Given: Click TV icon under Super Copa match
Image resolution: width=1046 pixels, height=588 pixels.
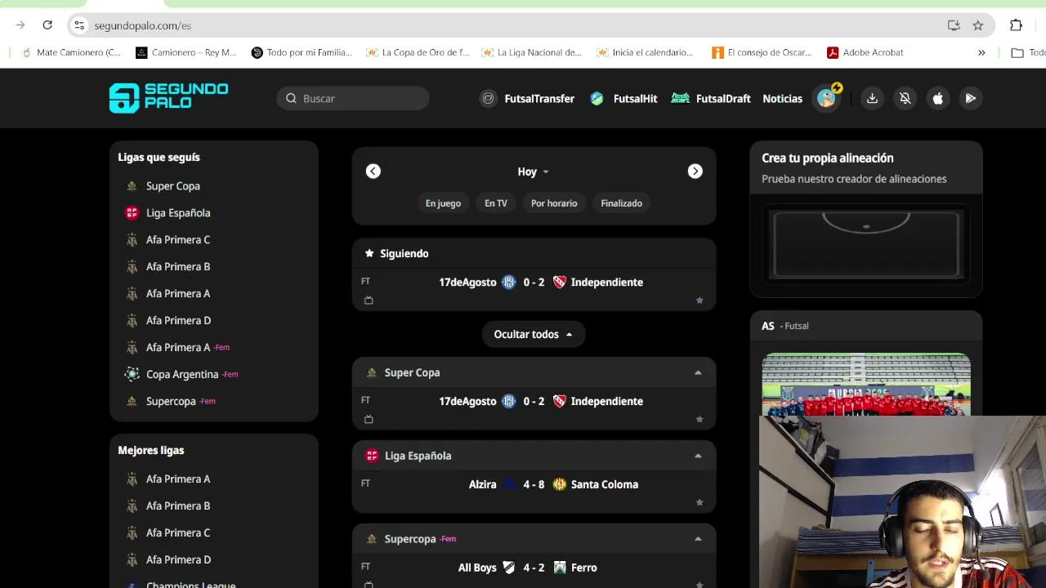Looking at the screenshot, I should click(369, 420).
